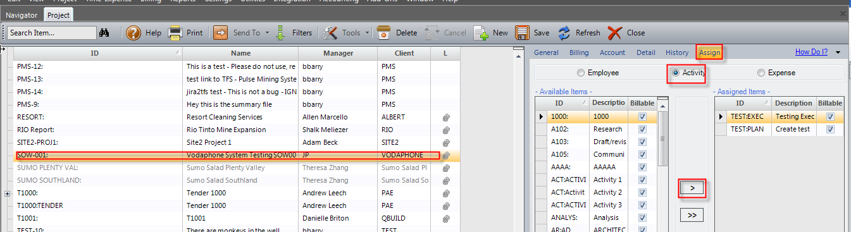This screenshot has height=232, width=851.
Task: Save using the floppy disk icon
Action: [522, 33]
